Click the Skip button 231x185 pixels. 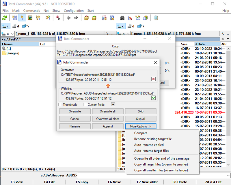pyautogui.click(x=141, y=111)
